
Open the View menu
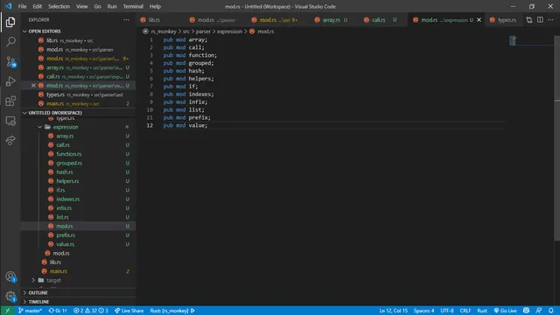(x=81, y=6)
